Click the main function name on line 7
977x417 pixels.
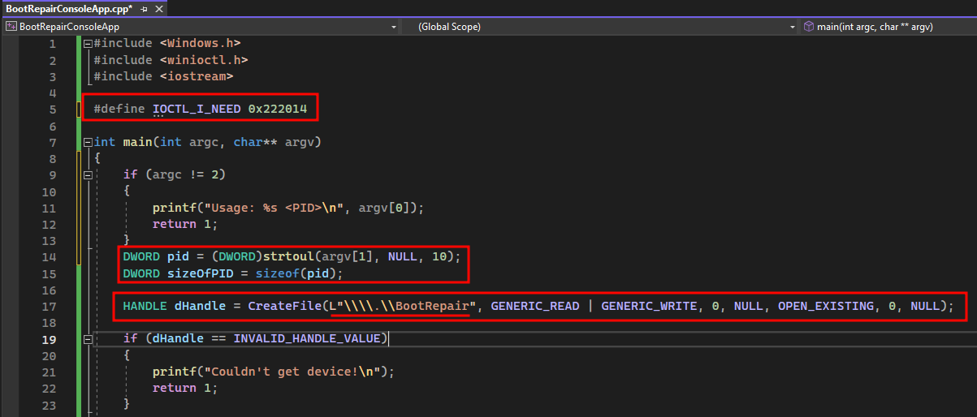(x=138, y=142)
